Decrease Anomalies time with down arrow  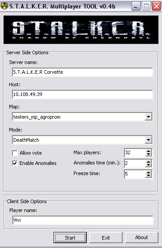coord(148,165)
